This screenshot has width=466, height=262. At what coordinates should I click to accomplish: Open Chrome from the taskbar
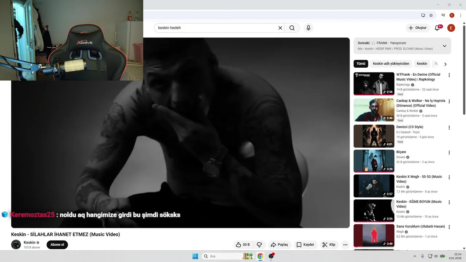(260, 256)
